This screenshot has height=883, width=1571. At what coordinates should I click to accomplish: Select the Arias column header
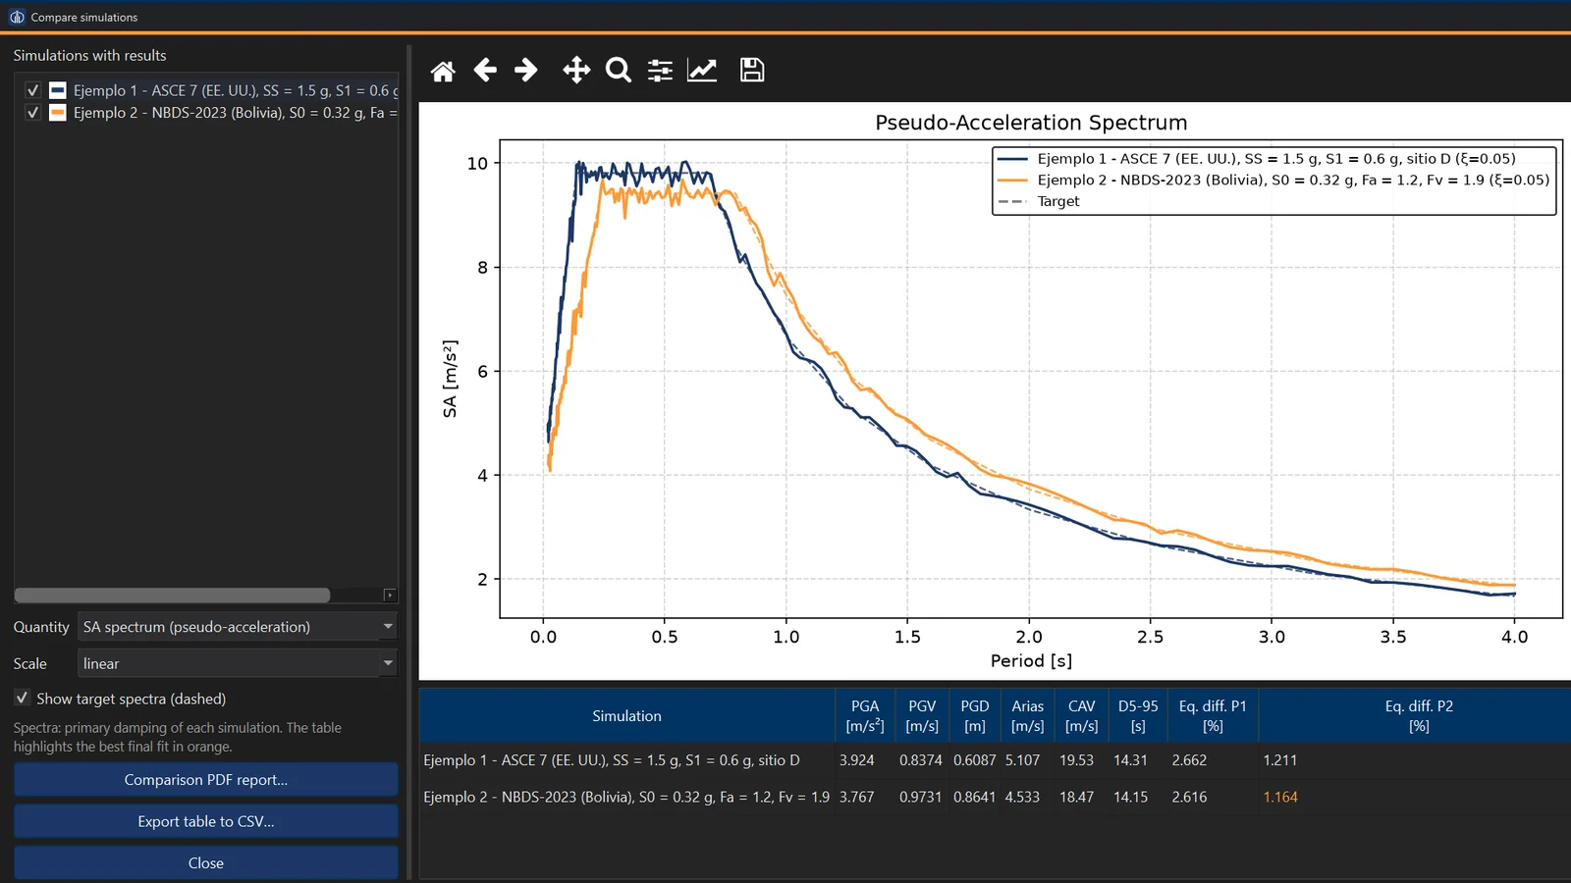[x=1028, y=716]
